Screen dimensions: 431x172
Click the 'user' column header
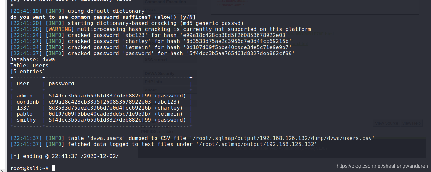23,84
